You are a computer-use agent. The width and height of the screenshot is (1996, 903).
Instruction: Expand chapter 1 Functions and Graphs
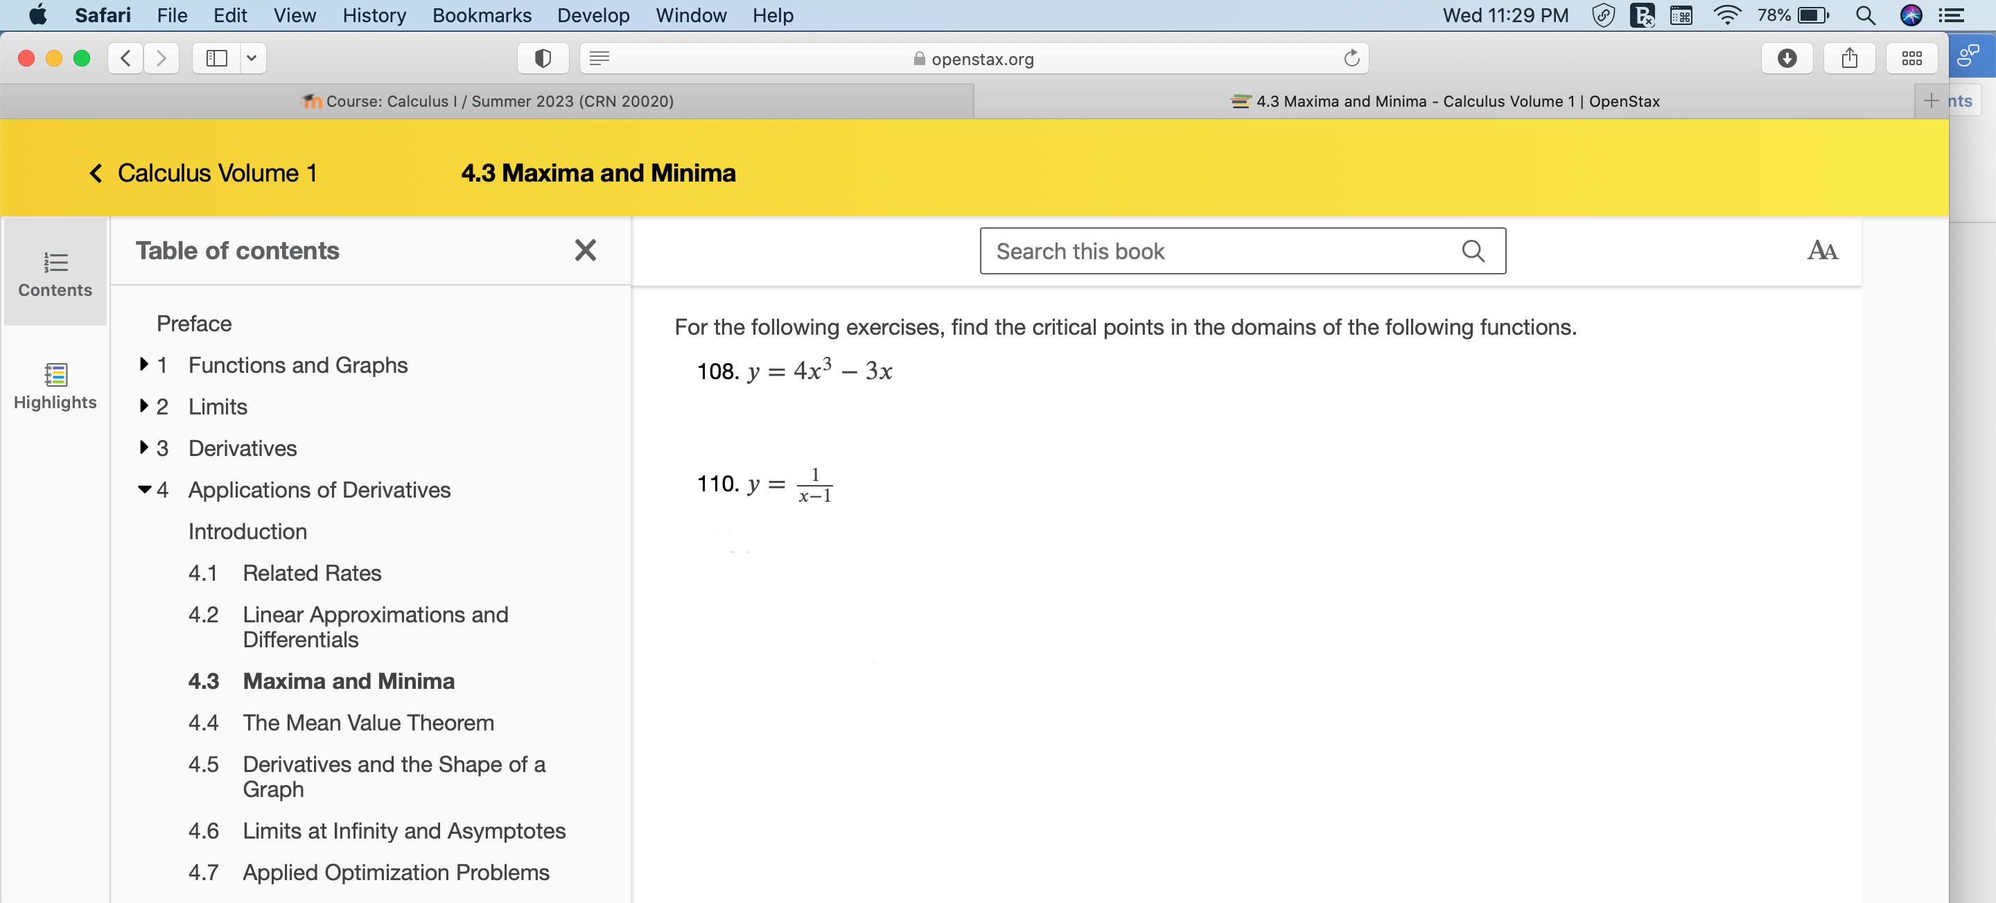144,365
